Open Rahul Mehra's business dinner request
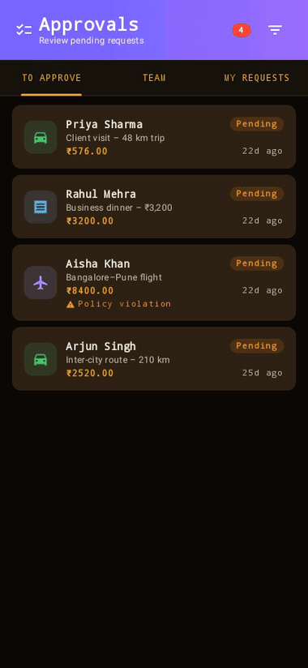The height and width of the screenshot is (668, 308). coord(154,207)
